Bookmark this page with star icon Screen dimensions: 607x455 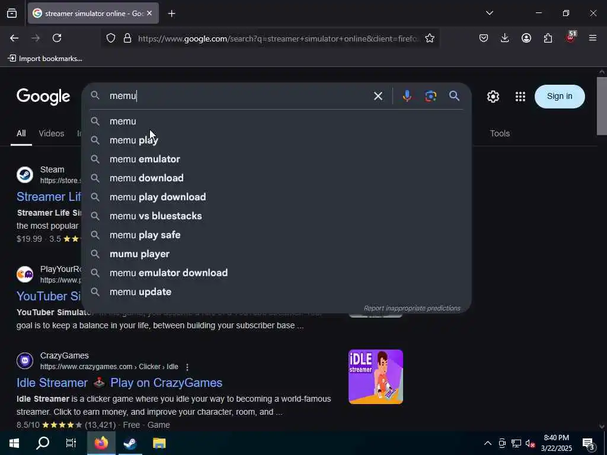(x=429, y=39)
